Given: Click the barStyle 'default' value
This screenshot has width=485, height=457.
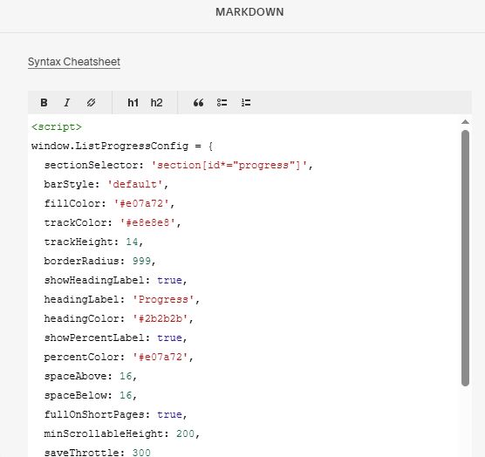Looking at the screenshot, I should point(135,184).
